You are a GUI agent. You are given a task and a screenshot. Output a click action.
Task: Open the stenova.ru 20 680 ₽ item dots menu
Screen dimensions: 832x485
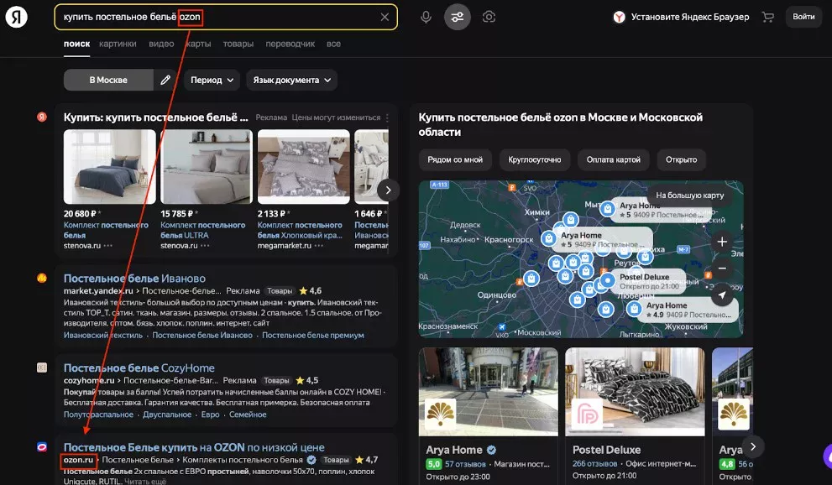point(107,245)
